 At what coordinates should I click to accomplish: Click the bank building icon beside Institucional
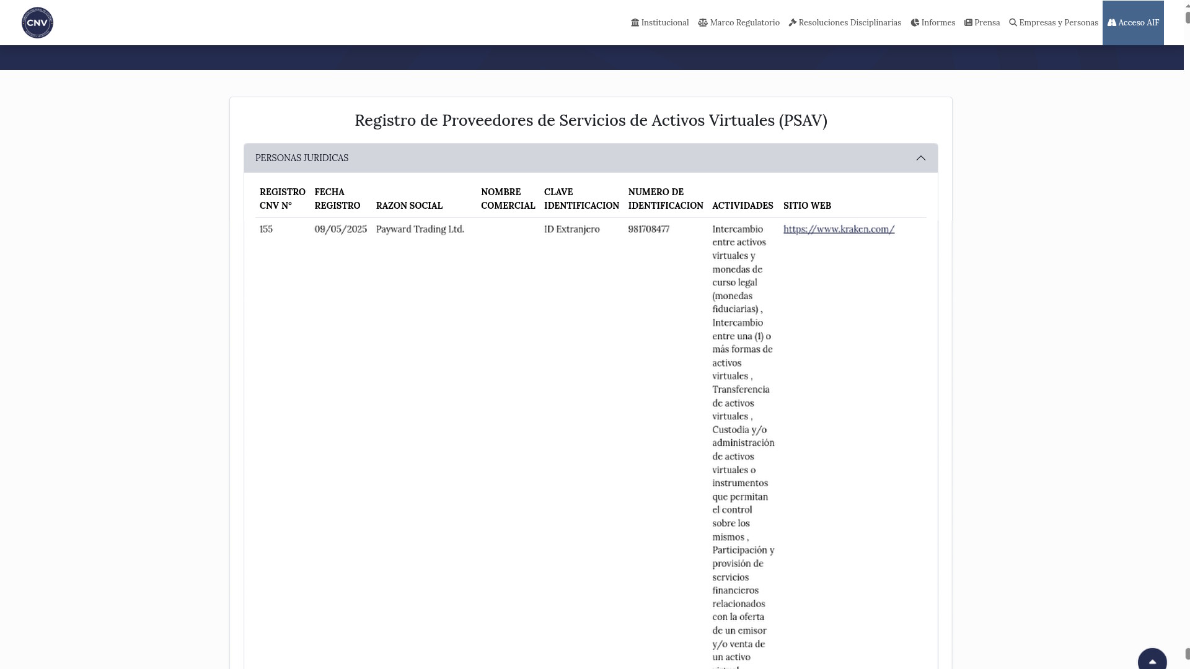635,22
